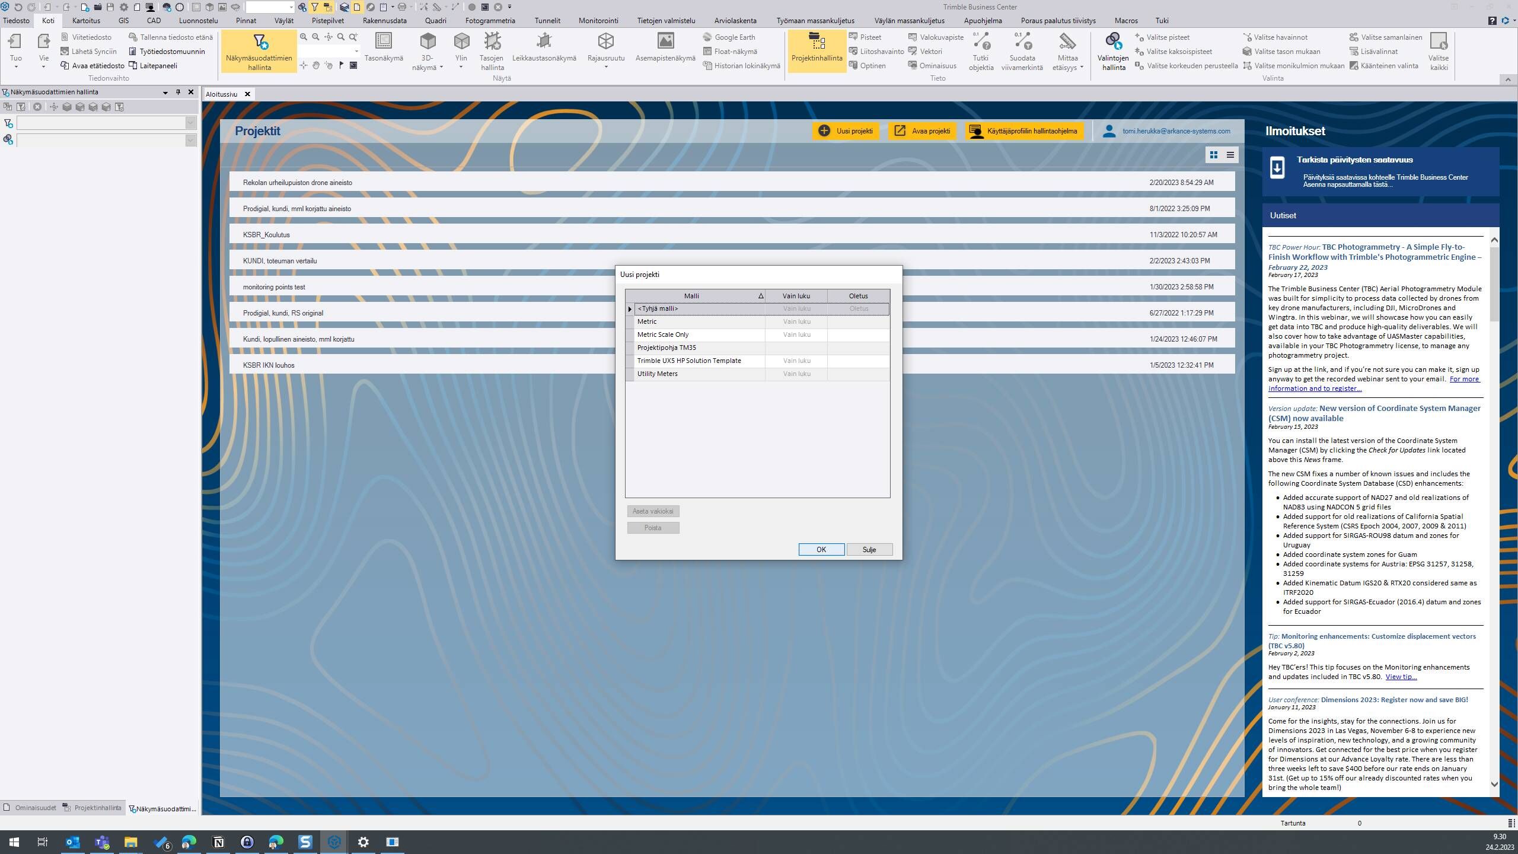Confirm dialog with OK button
The height and width of the screenshot is (854, 1518).
(821, 549)
